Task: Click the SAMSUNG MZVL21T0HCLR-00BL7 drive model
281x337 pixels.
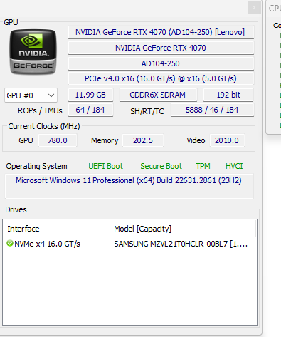Action: [x=181, y=244]
